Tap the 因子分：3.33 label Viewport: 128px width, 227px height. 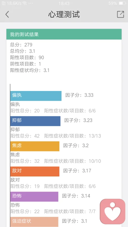point(79,95)
